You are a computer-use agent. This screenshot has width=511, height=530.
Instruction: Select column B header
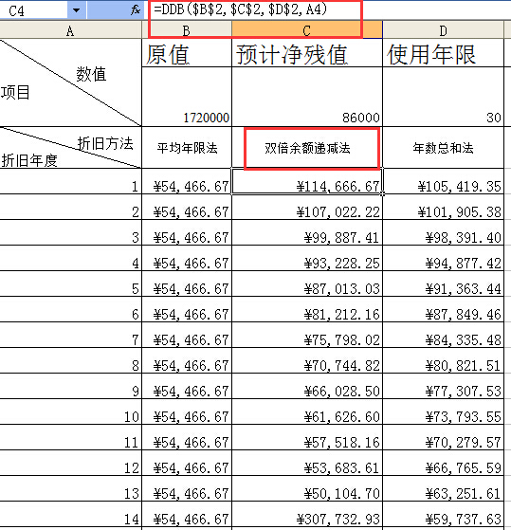point(187,30)
